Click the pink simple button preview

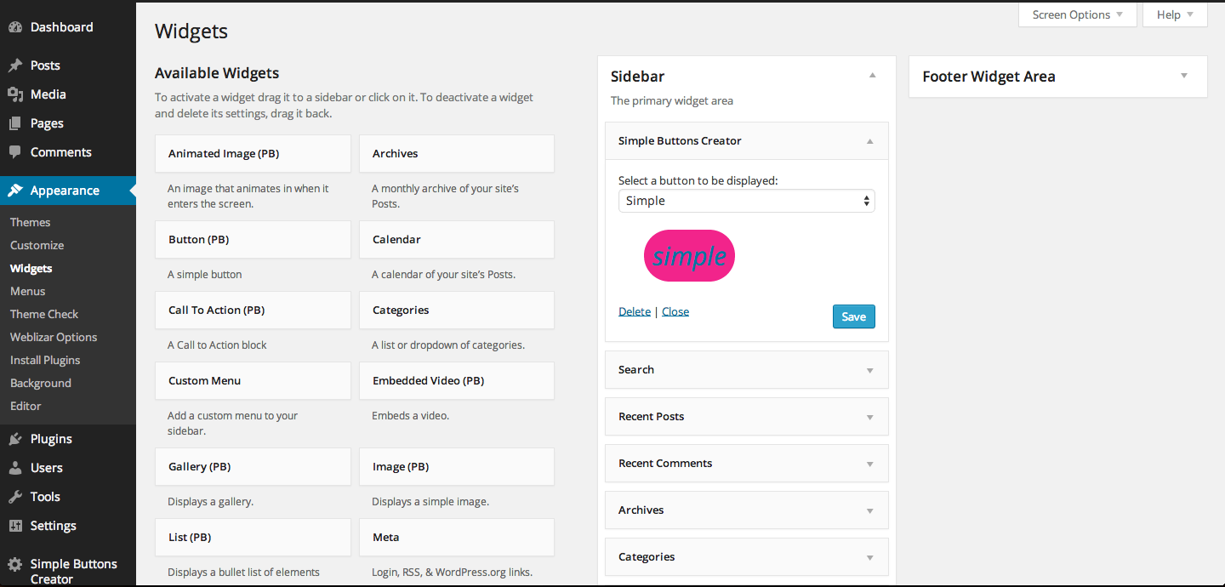(689, 256)
